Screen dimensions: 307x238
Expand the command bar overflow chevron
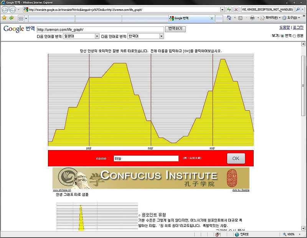tap(304, 16)
